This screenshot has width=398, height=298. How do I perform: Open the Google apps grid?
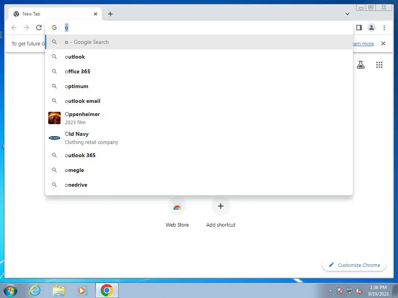pos(379,65)
